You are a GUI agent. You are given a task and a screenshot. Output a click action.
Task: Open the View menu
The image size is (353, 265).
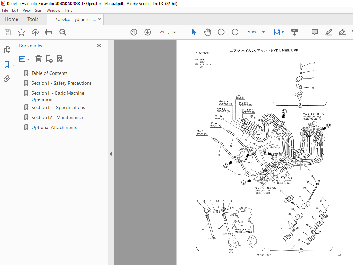pyautogui.click(x=27, y=10)
